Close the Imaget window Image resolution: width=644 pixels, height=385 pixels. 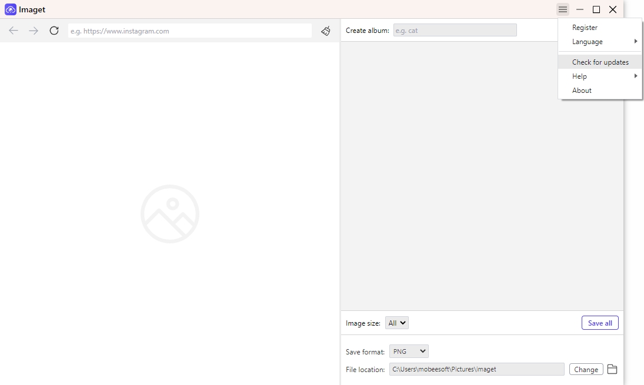pyautogui.click(x=613, y=9)
